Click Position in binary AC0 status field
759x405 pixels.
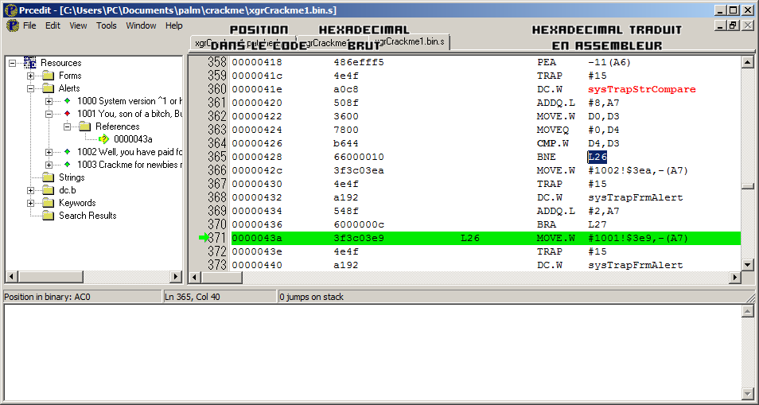pyautogui.click(x=82, y=297)
